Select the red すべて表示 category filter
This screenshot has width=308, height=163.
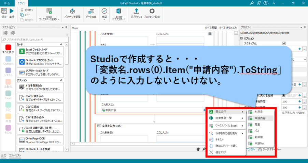click(x=8, y=49)
